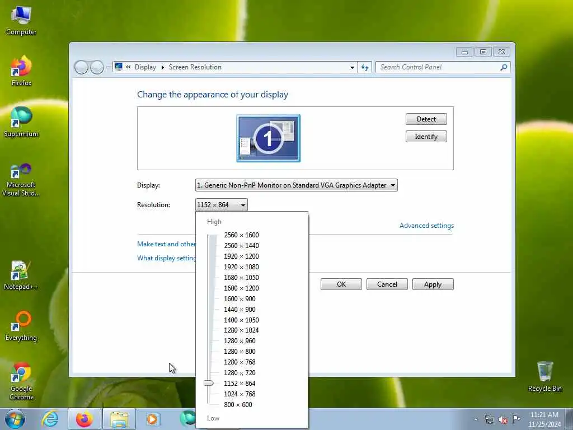Launch Internet Explorer from the taskbar
The image size is (573, 430).
coord(50,419)
